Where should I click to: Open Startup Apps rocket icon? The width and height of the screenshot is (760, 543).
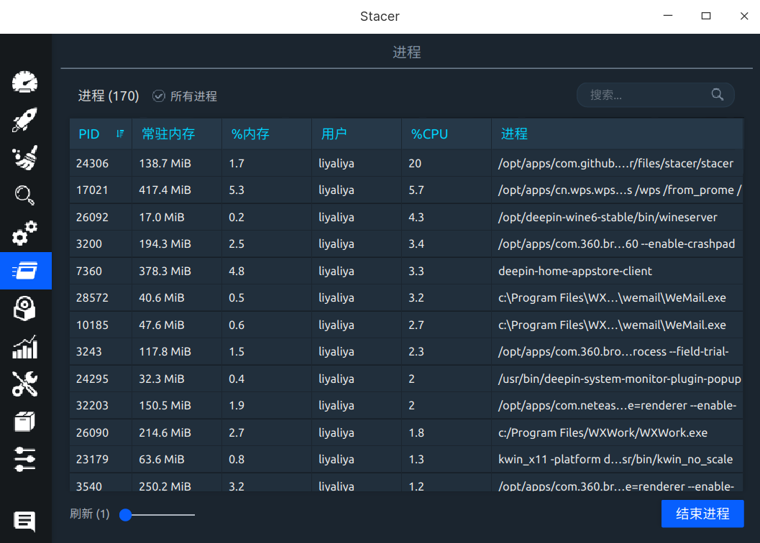[x=25, y=120]
